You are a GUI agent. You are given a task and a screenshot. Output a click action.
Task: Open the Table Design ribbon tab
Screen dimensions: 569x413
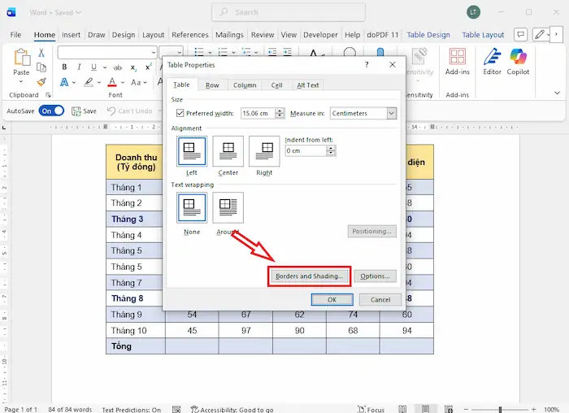pyautogui.click(x=428, y=36)
